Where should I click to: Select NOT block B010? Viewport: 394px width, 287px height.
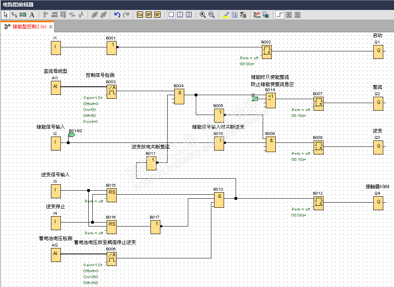(x=219, y=143)
